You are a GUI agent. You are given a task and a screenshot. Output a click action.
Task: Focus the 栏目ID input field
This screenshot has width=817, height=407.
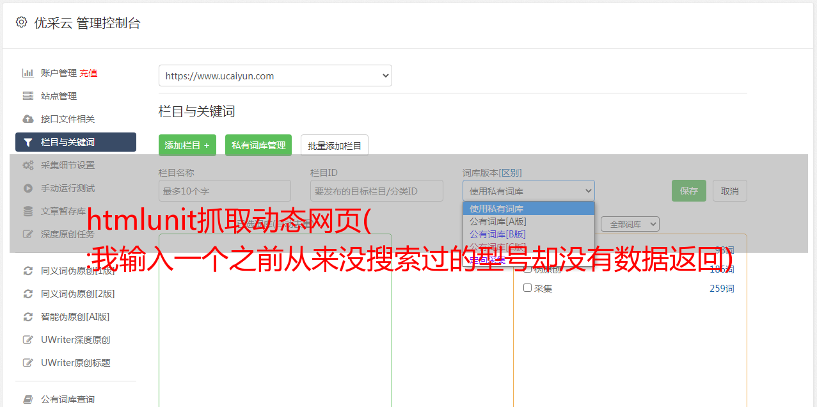(x=377, y=191)
